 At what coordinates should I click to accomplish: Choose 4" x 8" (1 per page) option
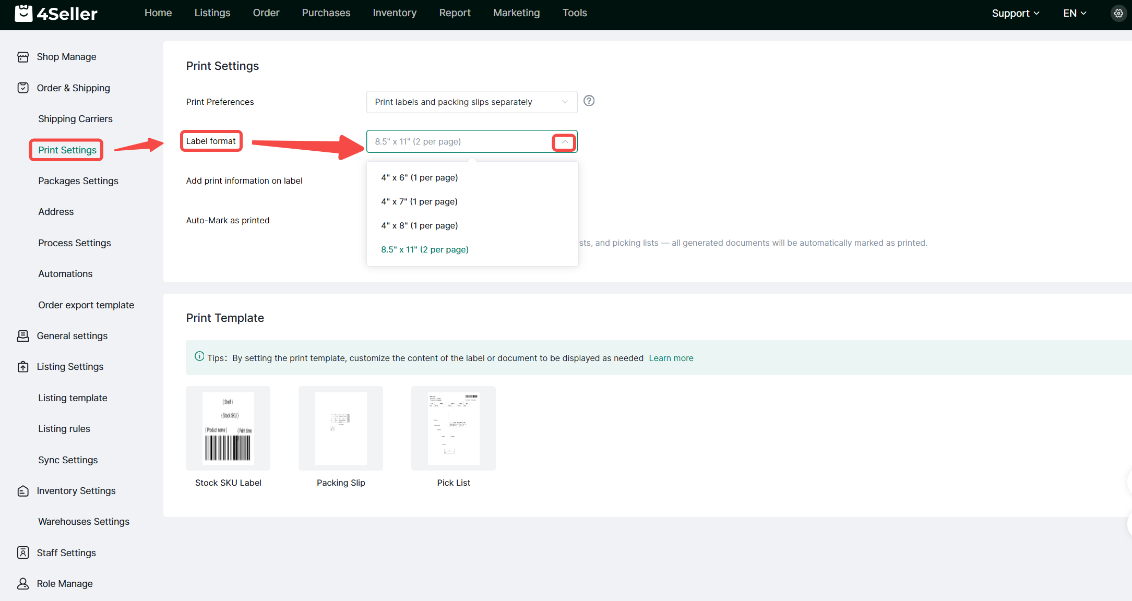click(x=419, y=225)
